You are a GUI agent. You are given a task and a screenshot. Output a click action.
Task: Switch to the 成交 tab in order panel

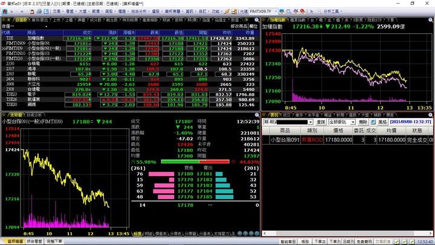(286, 115)
